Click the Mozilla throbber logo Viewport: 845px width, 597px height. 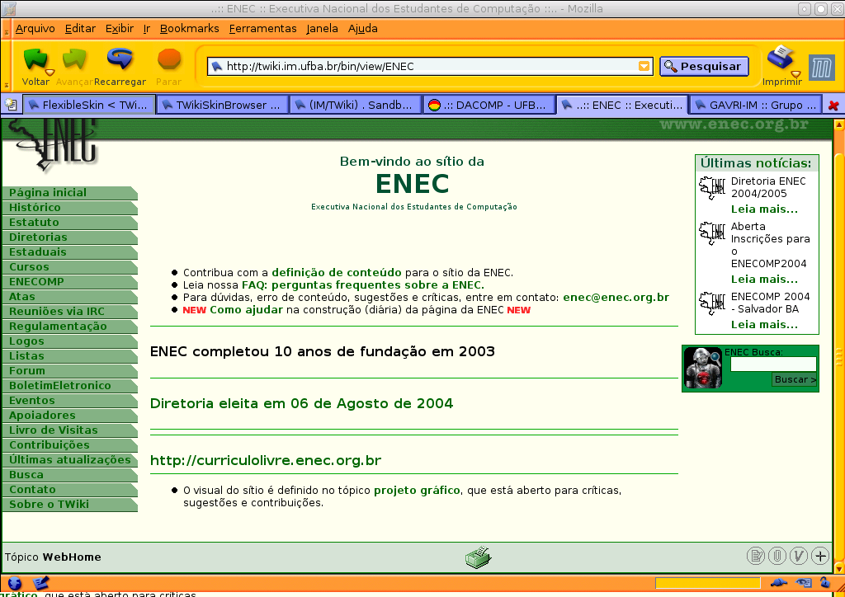(821, 68)
